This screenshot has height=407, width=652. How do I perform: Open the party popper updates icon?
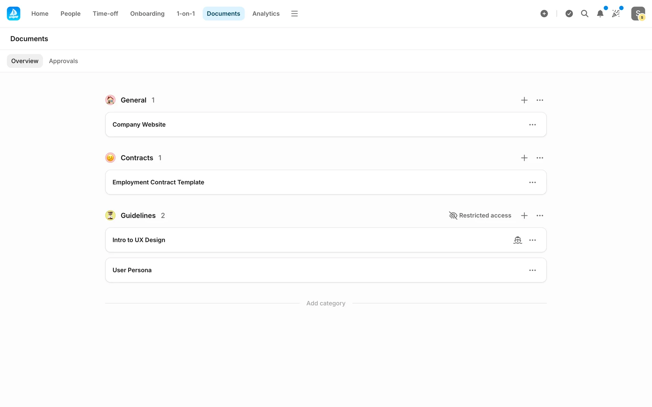pos(616,14)
